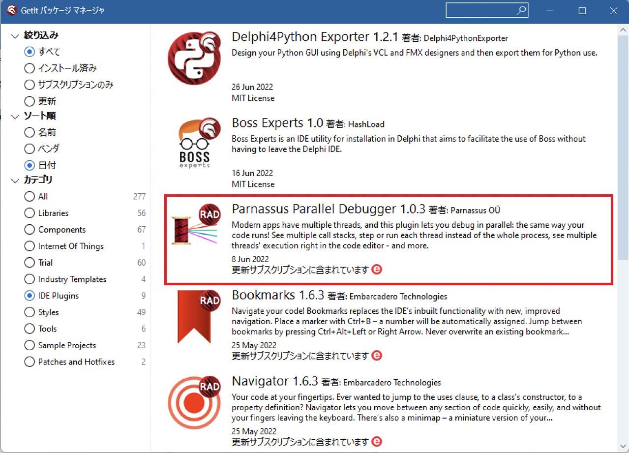629x453 pixels.
Task: Click the search magnifier icon in title bar
Action: coord(521,10)
